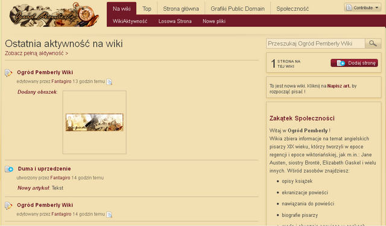Click the 'nawiązania do powieści' list item
Screen dimensions: 386x226
click(308, 204)
